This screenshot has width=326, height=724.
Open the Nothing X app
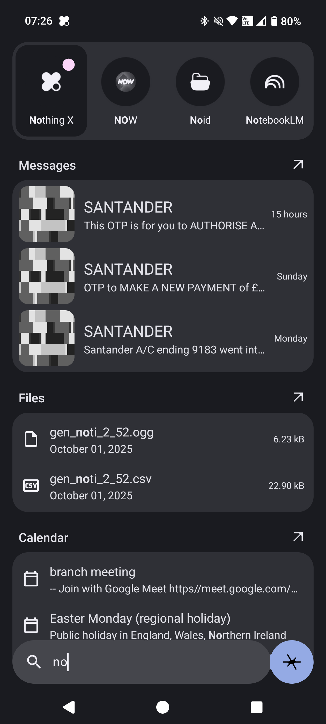pyautogui.click(x=51, y=90)
